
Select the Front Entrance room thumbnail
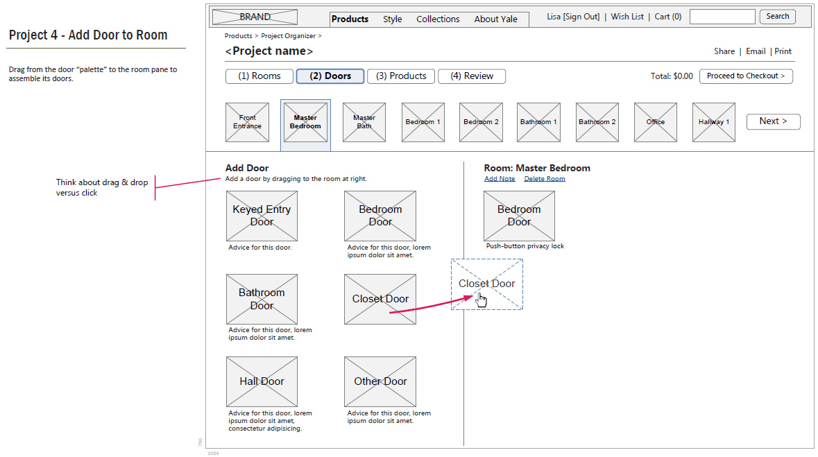coord(247,122)
